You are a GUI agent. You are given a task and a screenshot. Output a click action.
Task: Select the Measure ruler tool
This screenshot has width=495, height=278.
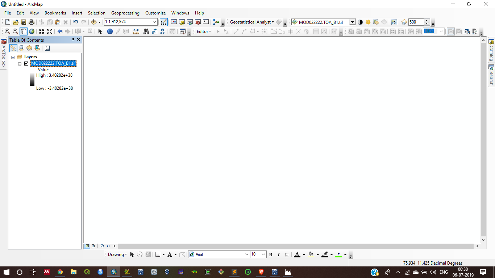pos(136,31)
